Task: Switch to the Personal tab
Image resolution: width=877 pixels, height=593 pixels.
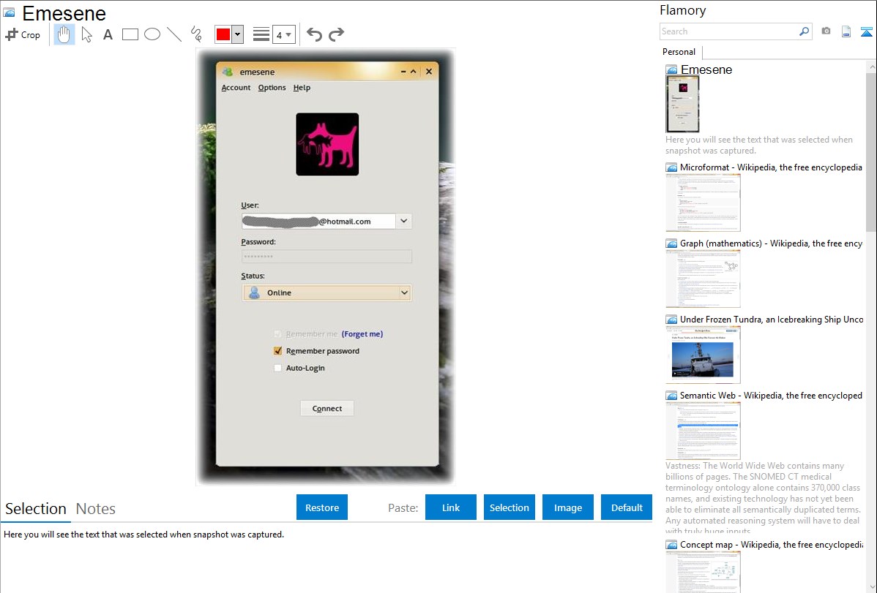Action: pos(679,51)
